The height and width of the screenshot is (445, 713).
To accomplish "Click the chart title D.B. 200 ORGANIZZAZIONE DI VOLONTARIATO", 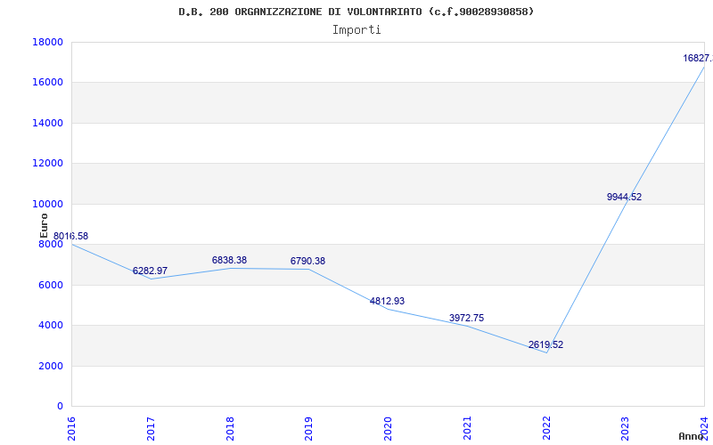I will click(x=356, y=12).
